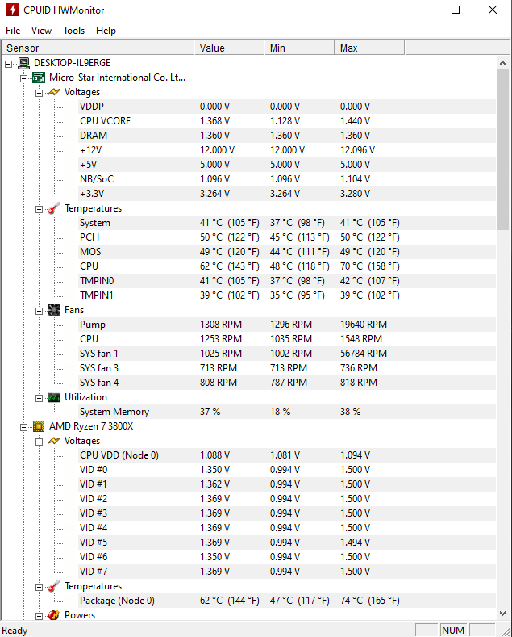Collapse the DESKTOP-IL9ERGE root node
The height and width of the screenshot is (637, 512).
click(8, 64)
